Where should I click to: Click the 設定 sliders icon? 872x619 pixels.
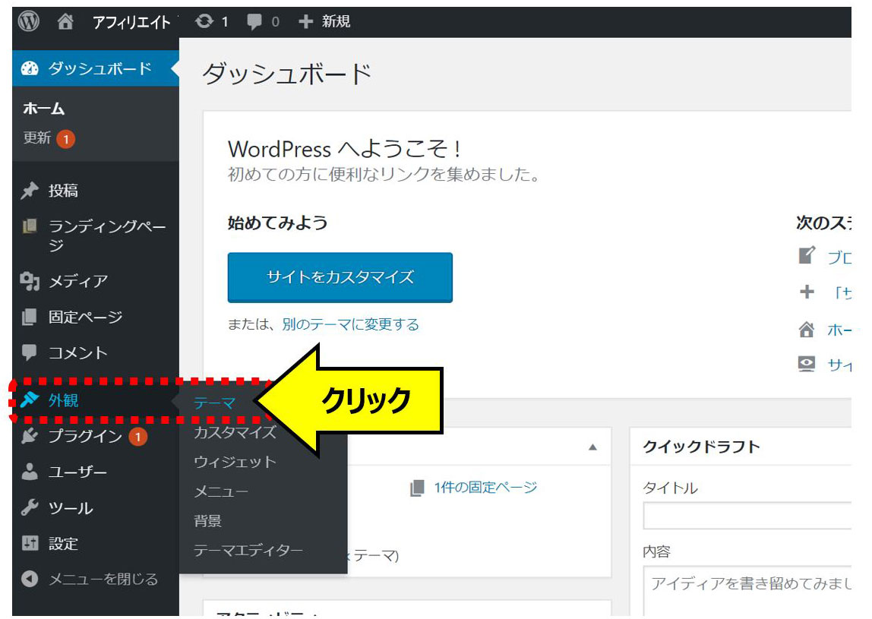coord(30,543)
